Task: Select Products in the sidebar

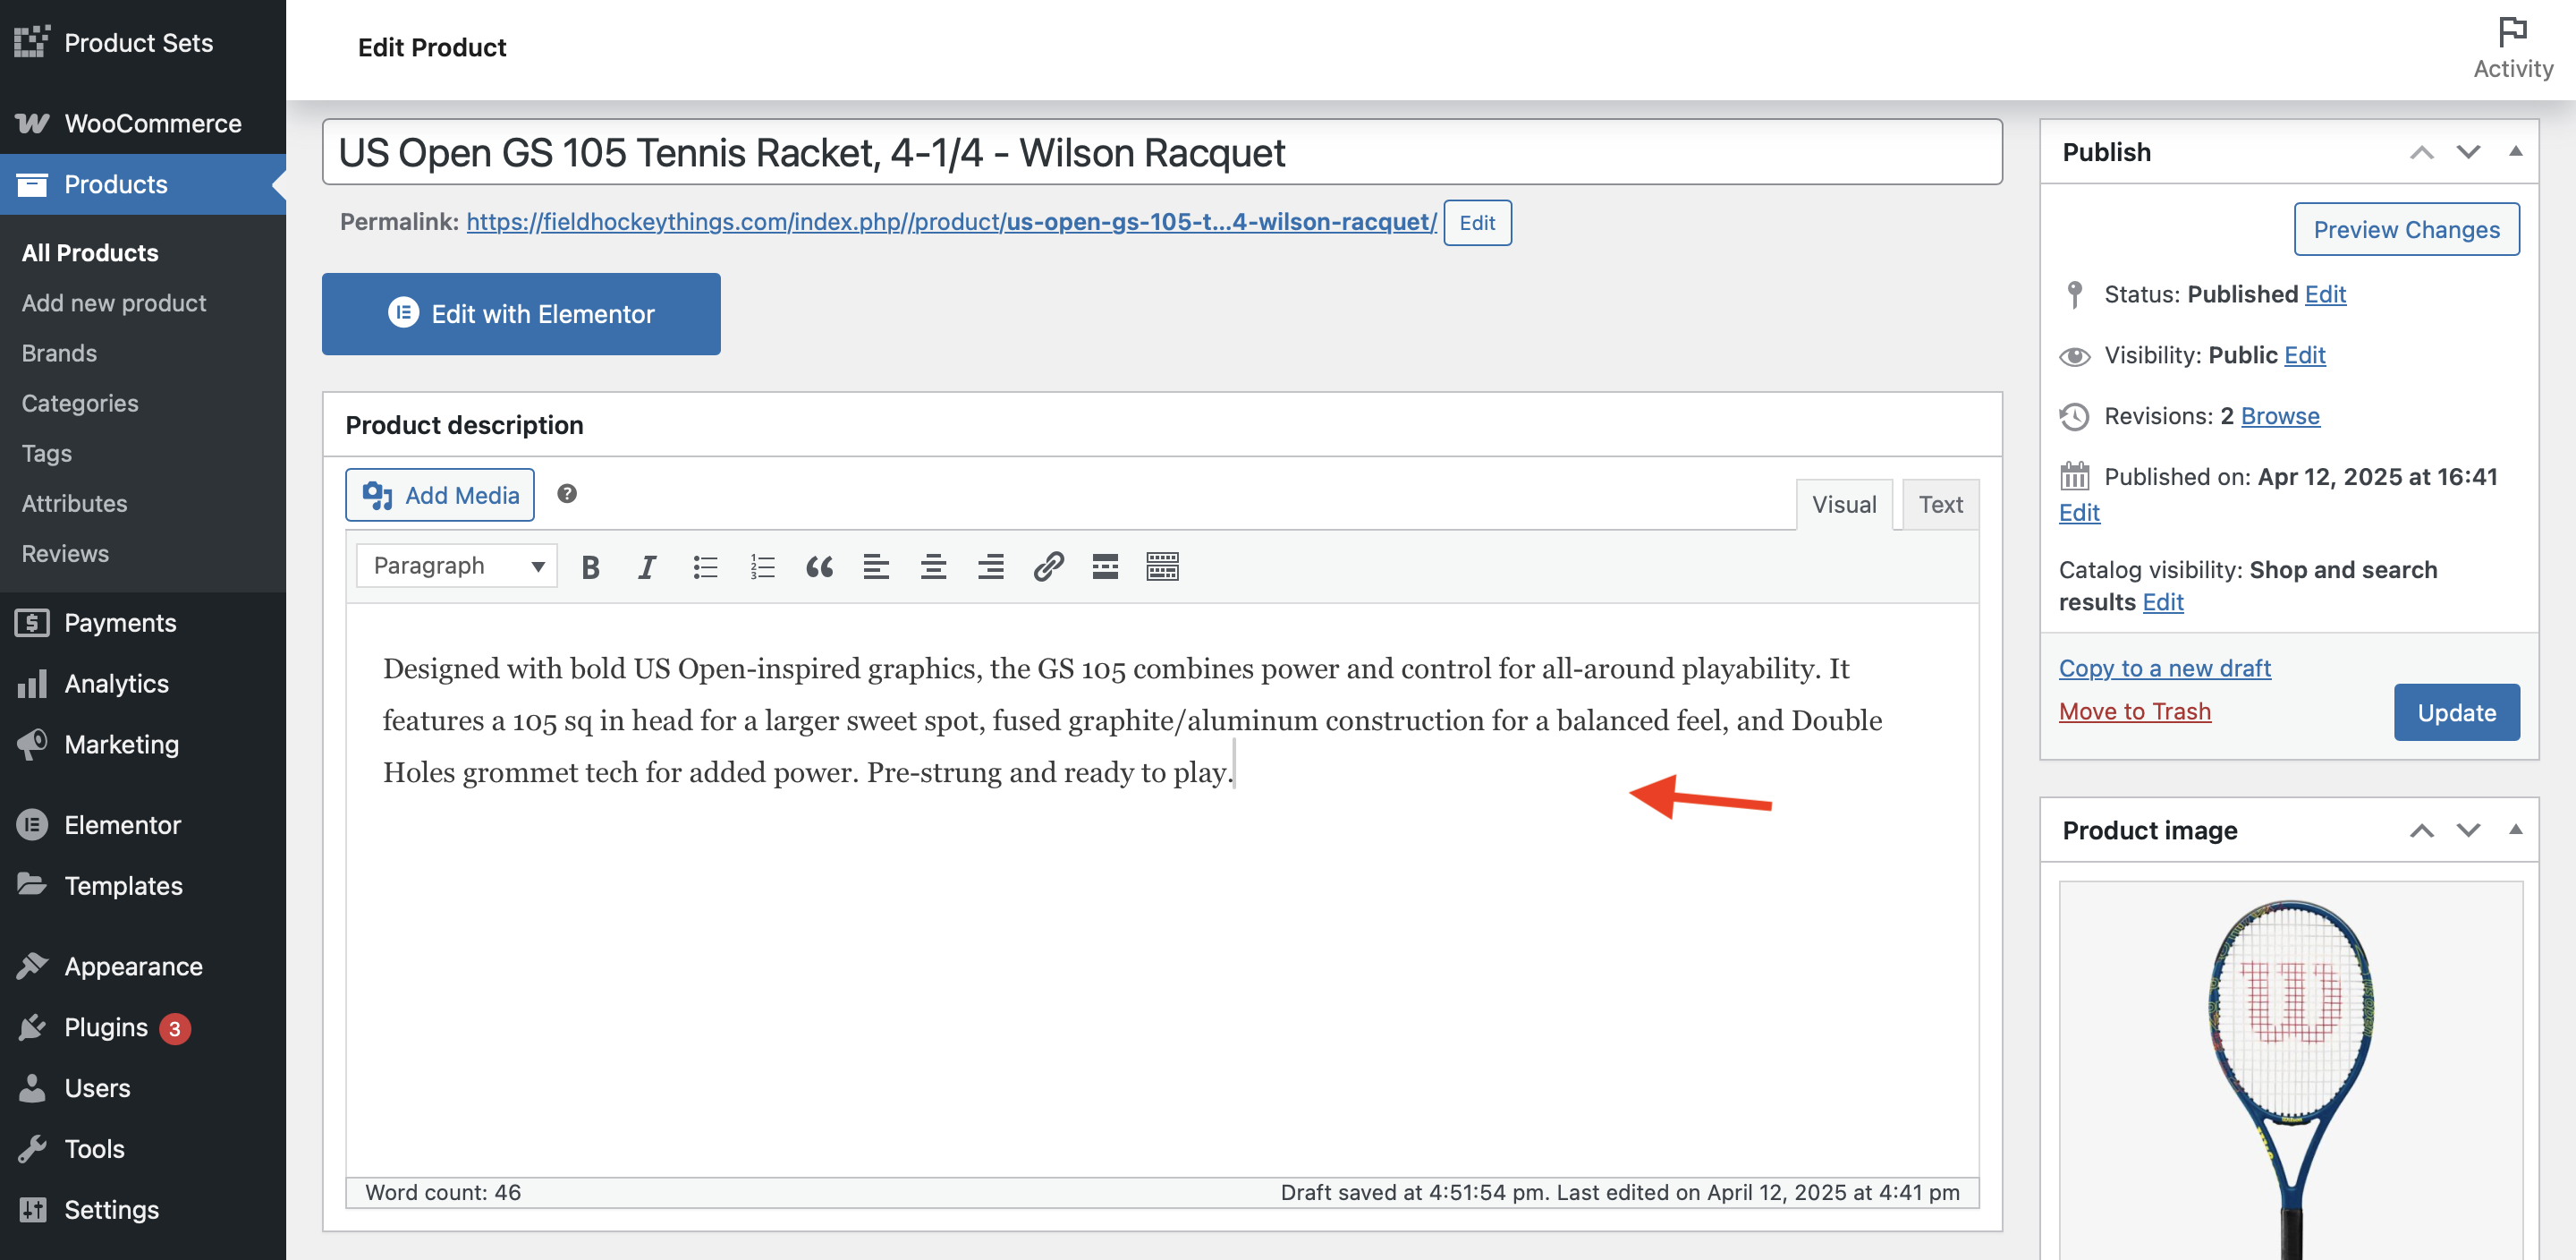Action: [x=143, y=184]
